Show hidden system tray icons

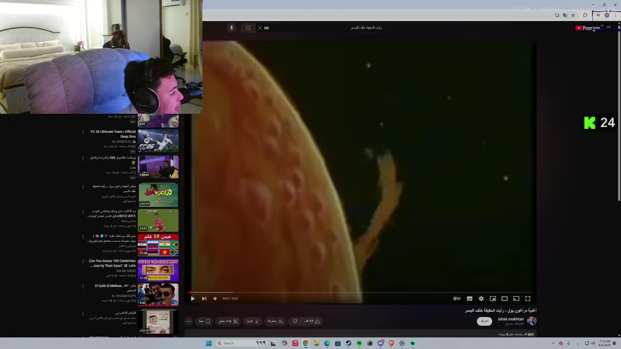click(553, 343)
